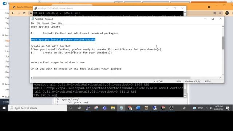Click highlighted 'sudo apt-get install python-certbot-apache' line

(63, 40)
